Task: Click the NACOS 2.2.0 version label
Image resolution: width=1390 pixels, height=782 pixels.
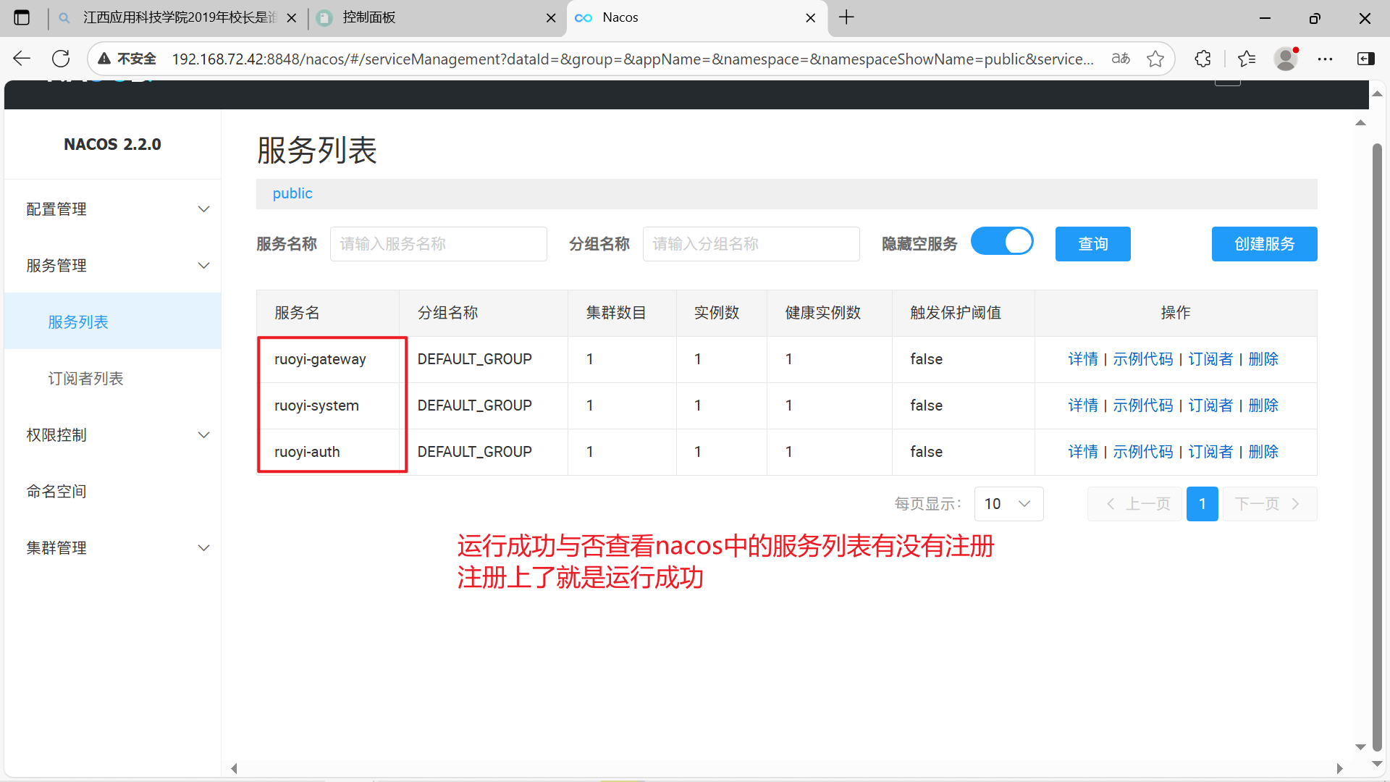Action: 112,144
